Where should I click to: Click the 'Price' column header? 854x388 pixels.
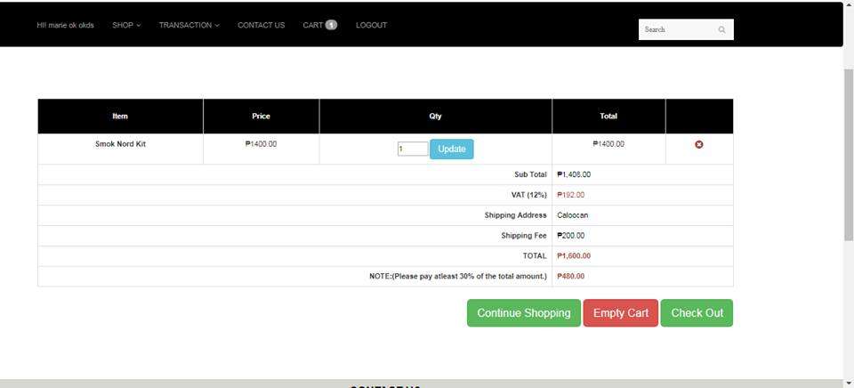261,116
